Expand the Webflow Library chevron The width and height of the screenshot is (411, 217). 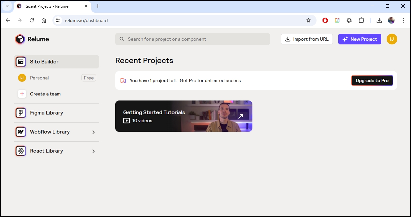tap(93, 132)
